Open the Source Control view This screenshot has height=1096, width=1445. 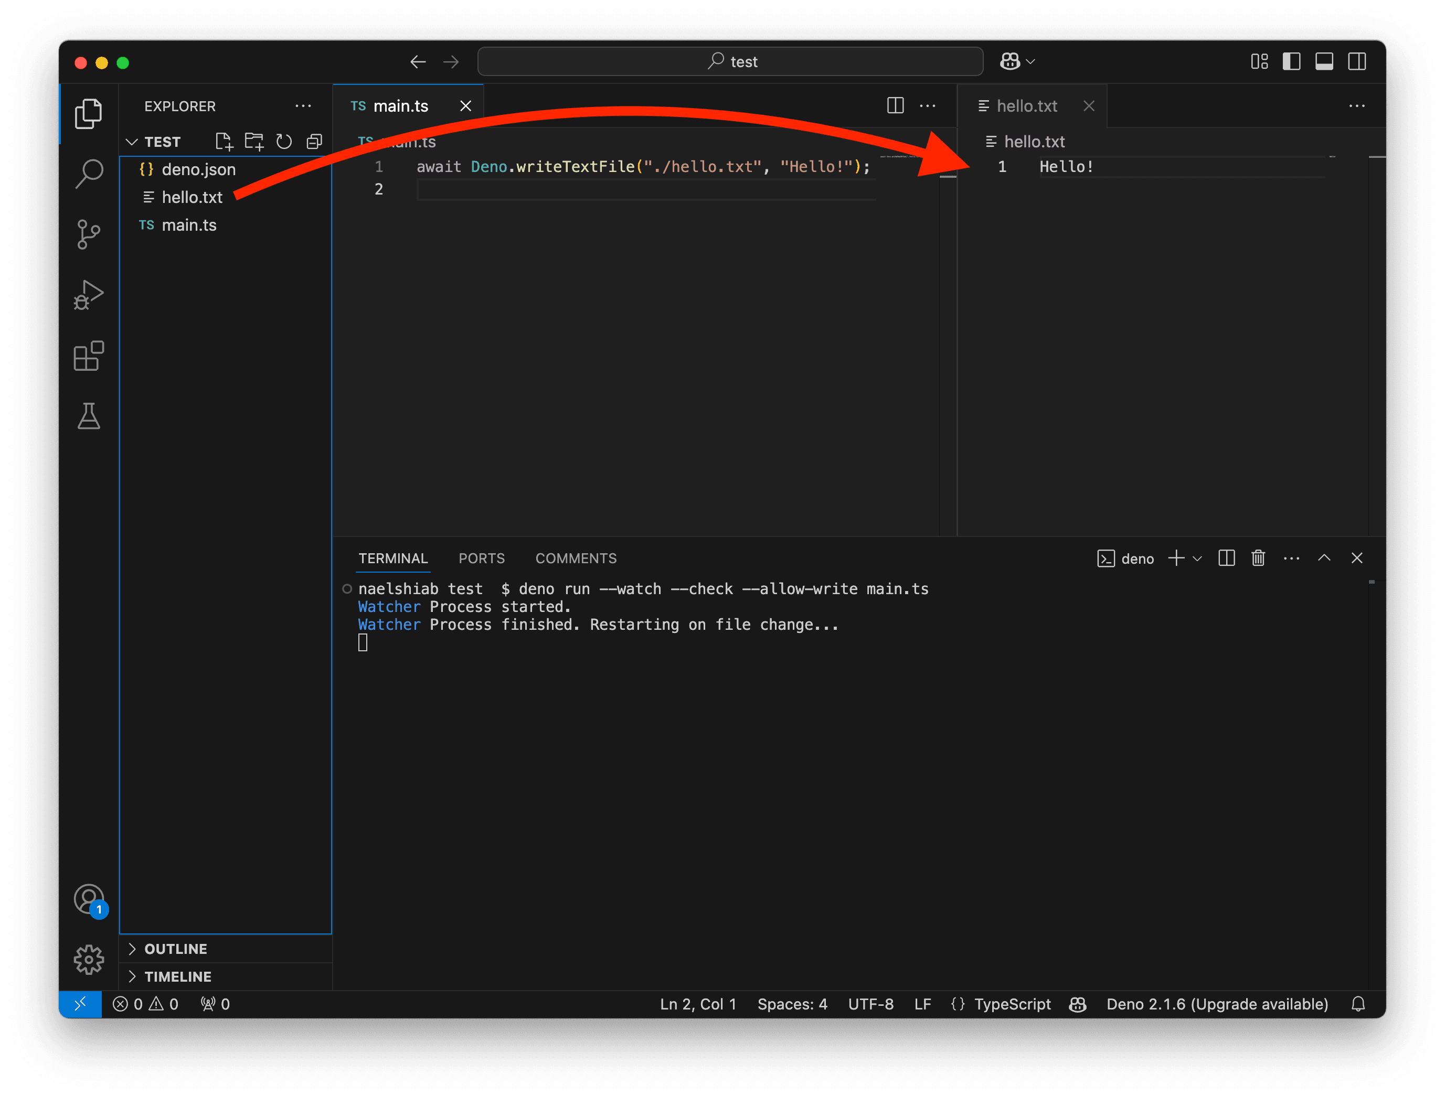(x=88, y=234)
